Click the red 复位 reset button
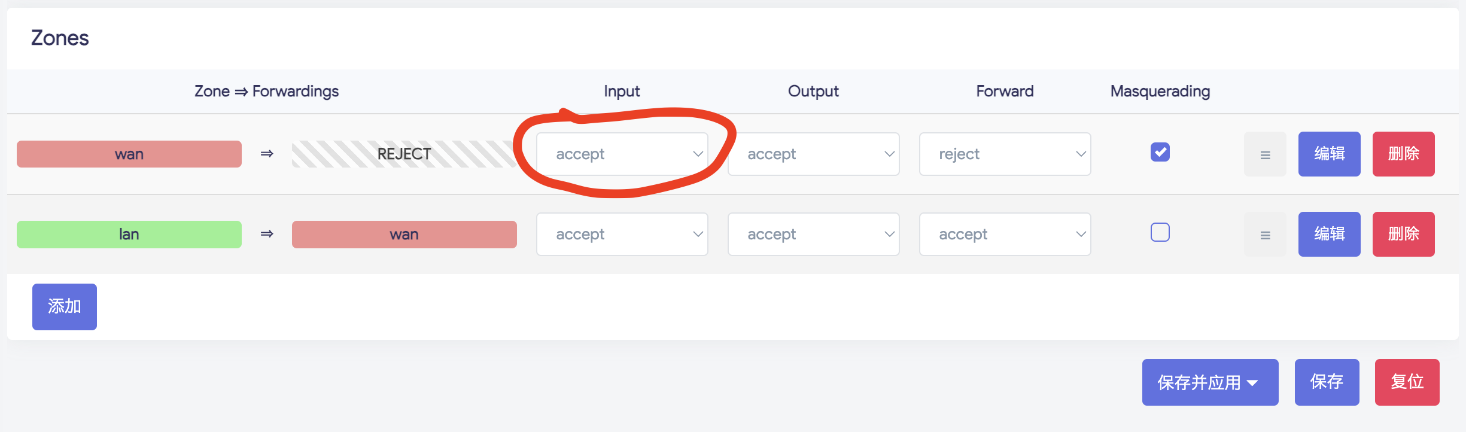 pyautogui.click(x=1407, y=382)
